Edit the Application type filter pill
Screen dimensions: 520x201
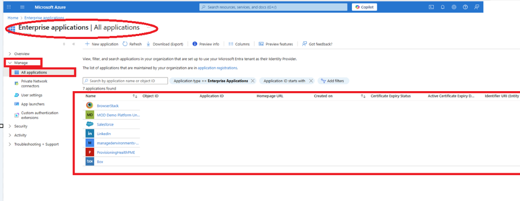coord(211,81)
